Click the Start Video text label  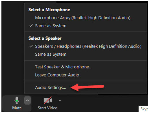48,108
